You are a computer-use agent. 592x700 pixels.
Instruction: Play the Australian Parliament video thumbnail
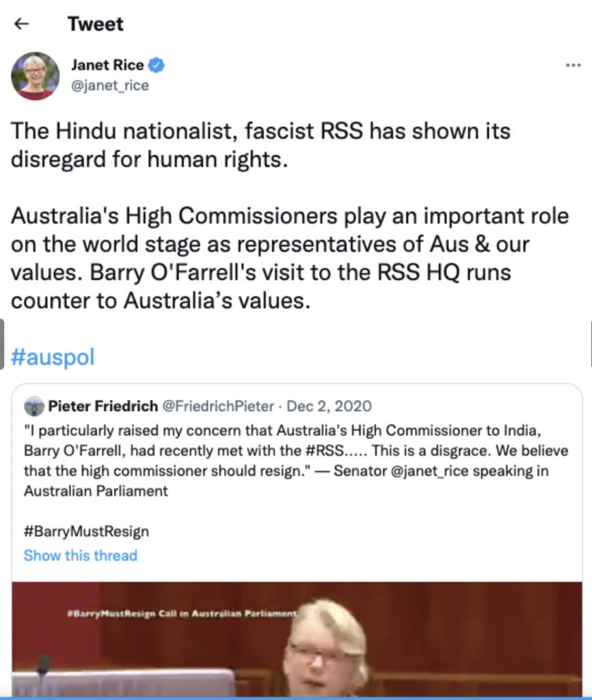297,638
